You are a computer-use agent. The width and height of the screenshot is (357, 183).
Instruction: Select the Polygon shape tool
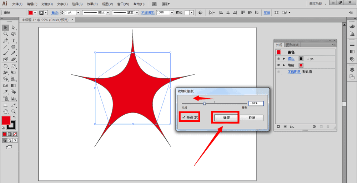[x=14, y=47]
